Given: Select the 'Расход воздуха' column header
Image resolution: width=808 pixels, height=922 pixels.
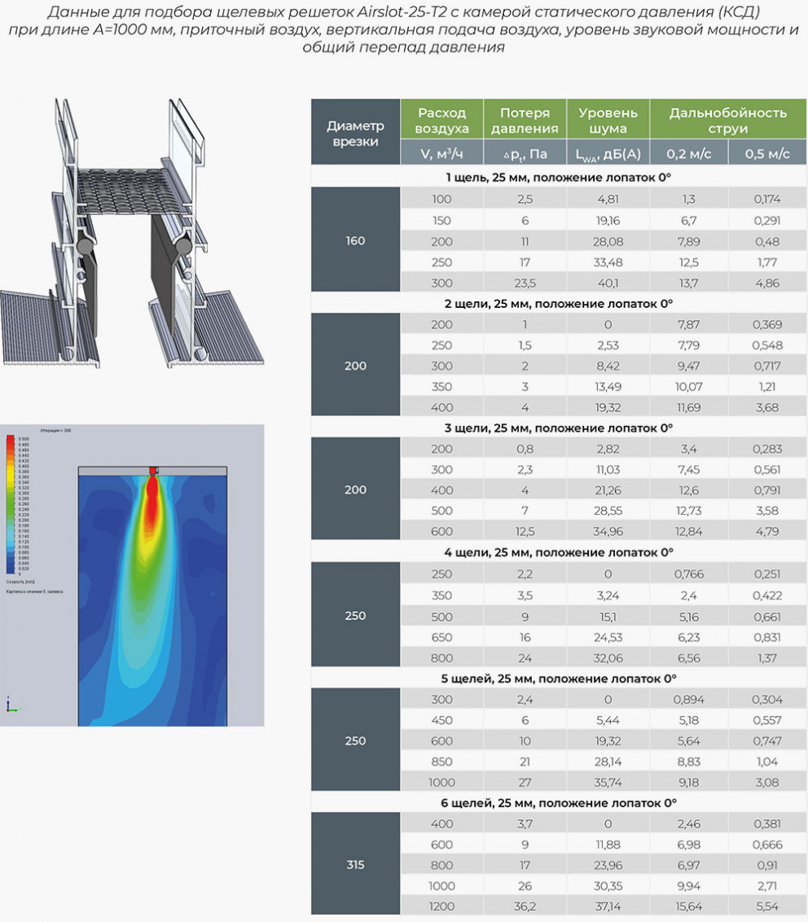Looking at the screenshot, I should coord(441,120).
